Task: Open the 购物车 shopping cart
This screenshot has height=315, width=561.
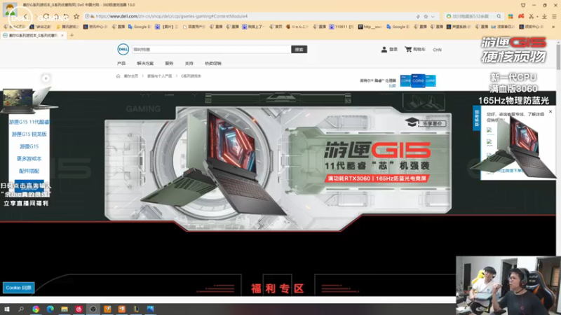Action: point(415,49)
